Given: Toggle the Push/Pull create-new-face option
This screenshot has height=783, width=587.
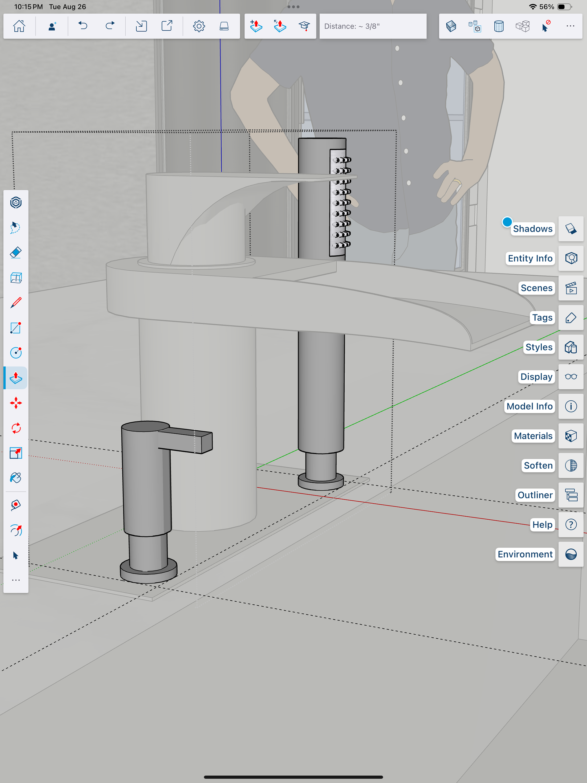Looking at the screenshot, I should click(x=256, y=26).
